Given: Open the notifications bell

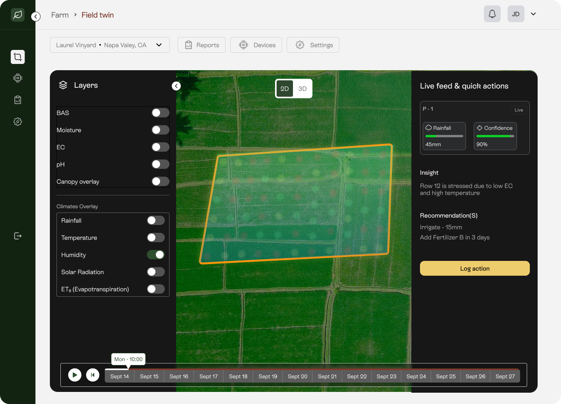Looking at the screenshot, I should tap(492, 14).
